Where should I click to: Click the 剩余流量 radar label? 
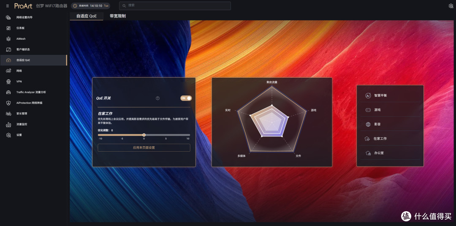(272, 82)
